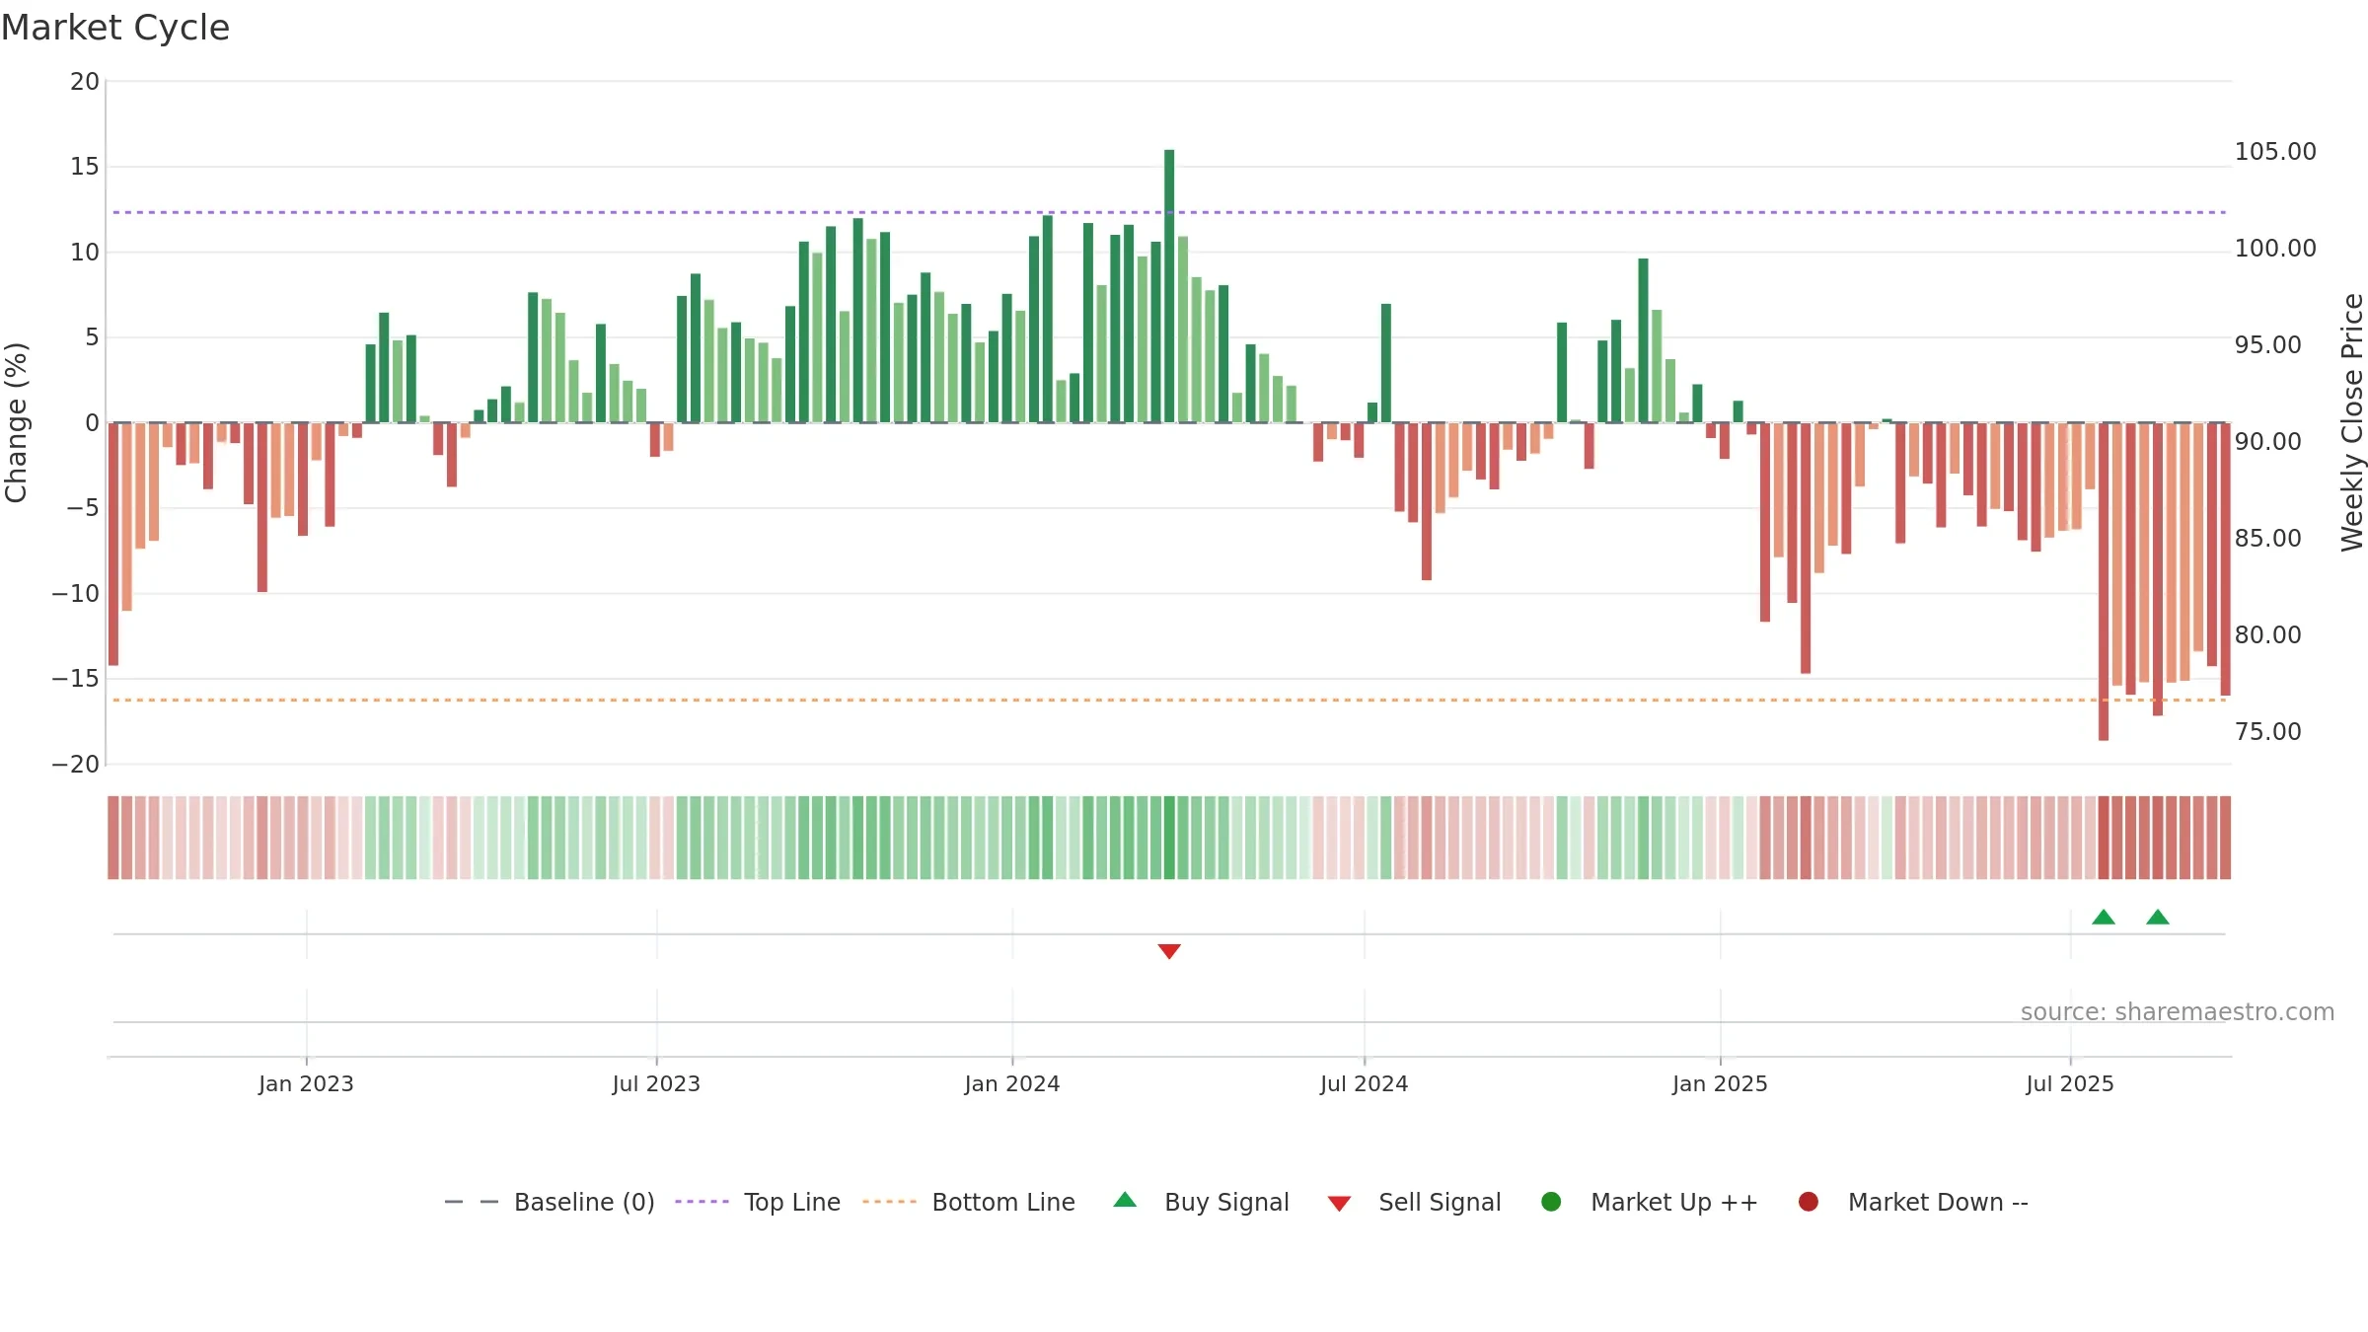
Task: Click the green Market Up circle in legend
Action: click(1551, 1202)
